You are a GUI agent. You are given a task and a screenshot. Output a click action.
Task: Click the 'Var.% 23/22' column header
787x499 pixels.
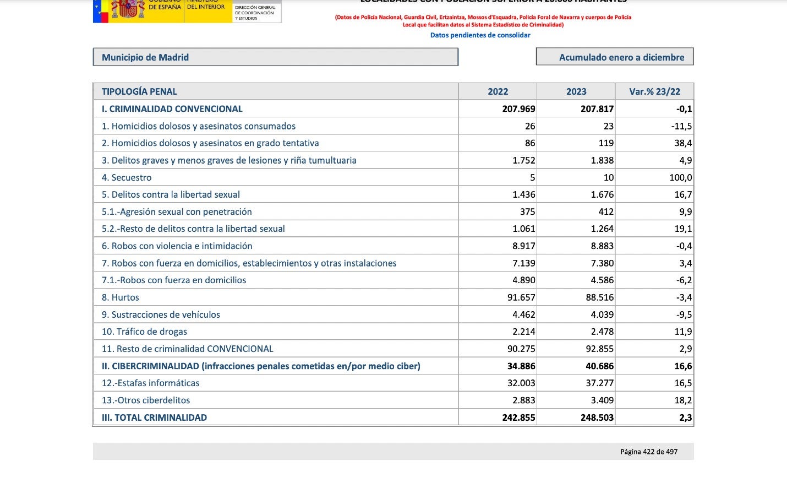coord(654,91)
